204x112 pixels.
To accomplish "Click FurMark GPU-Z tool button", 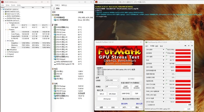I will 102,94.
